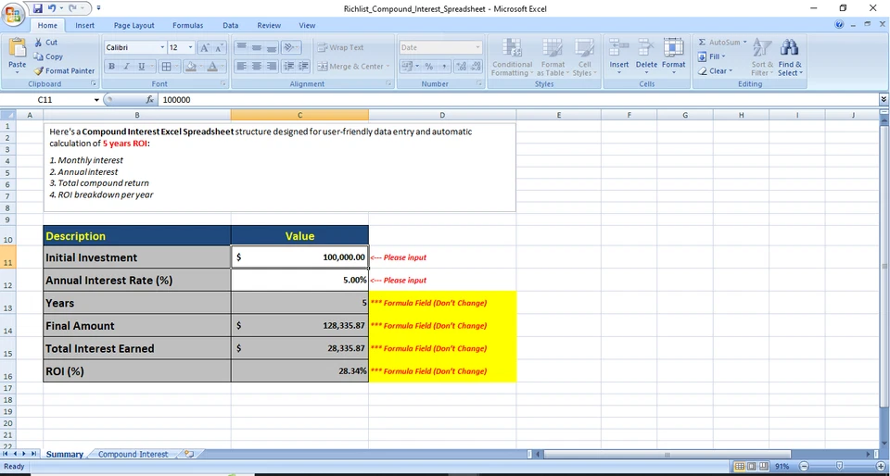This screenshot has height=476, width=890.
Task: Open Cell Styles gallery
Action: [585, 57]
